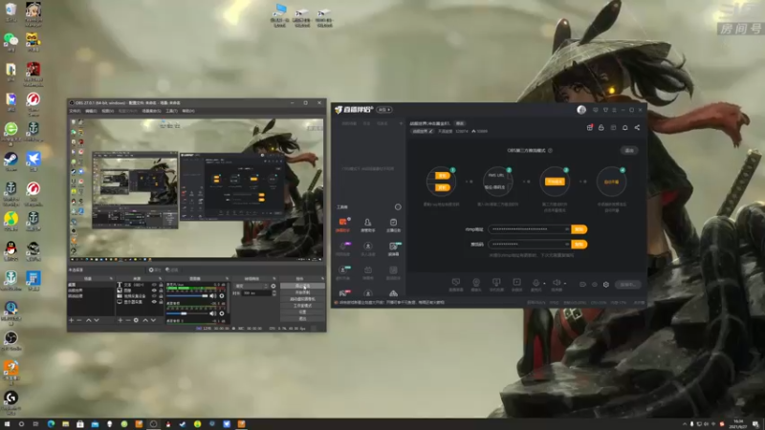Open Logitech G Hub desktop icon
The image size is (765, 430).
(11, 398)
